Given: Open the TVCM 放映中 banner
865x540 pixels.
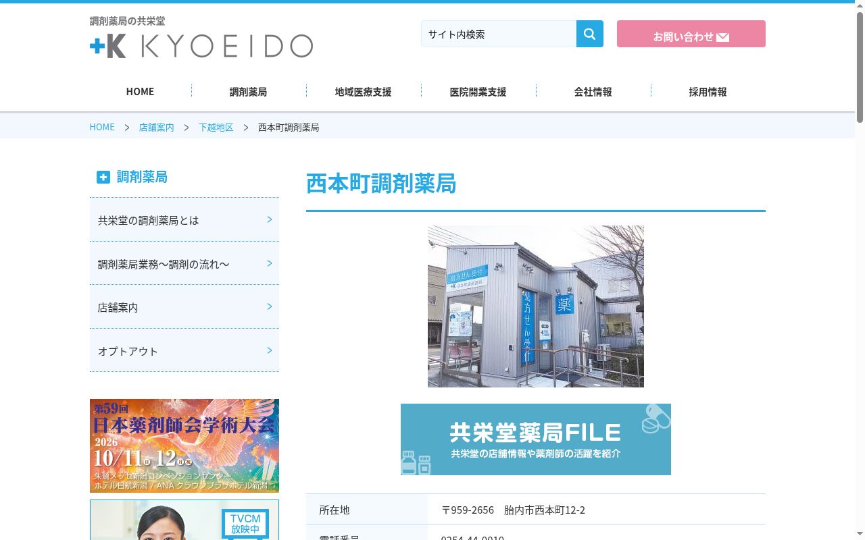Looking at the screenshot, I should (x=184, y=520).
